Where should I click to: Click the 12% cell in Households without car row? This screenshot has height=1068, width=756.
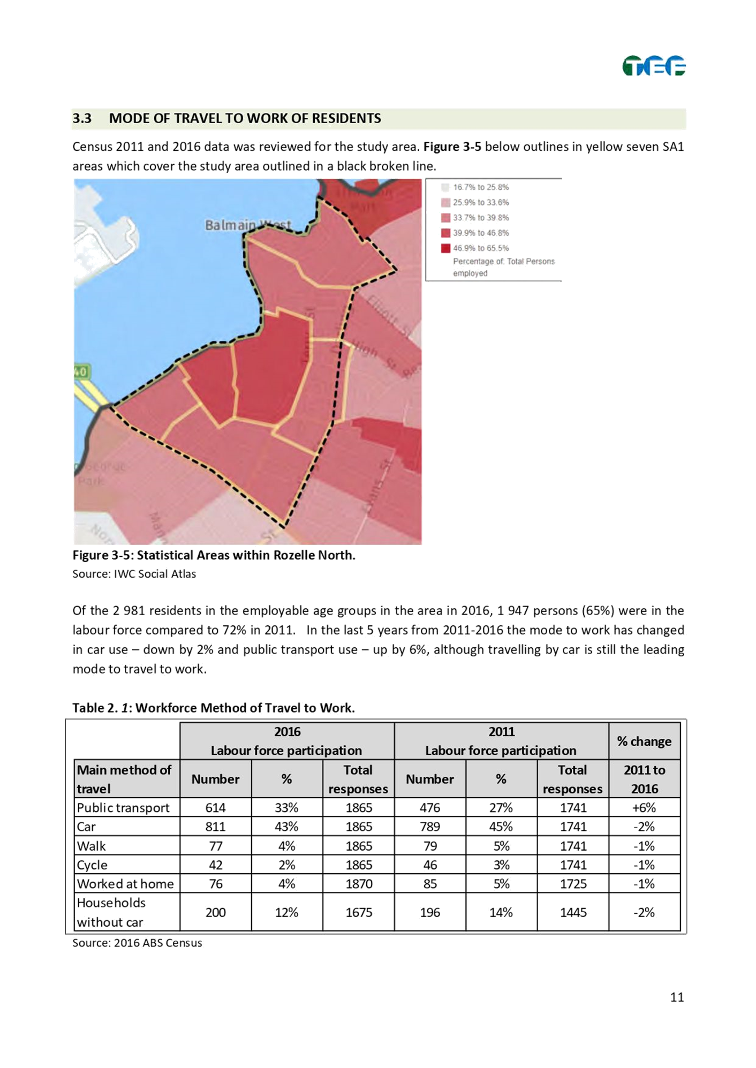coord(286,912)
